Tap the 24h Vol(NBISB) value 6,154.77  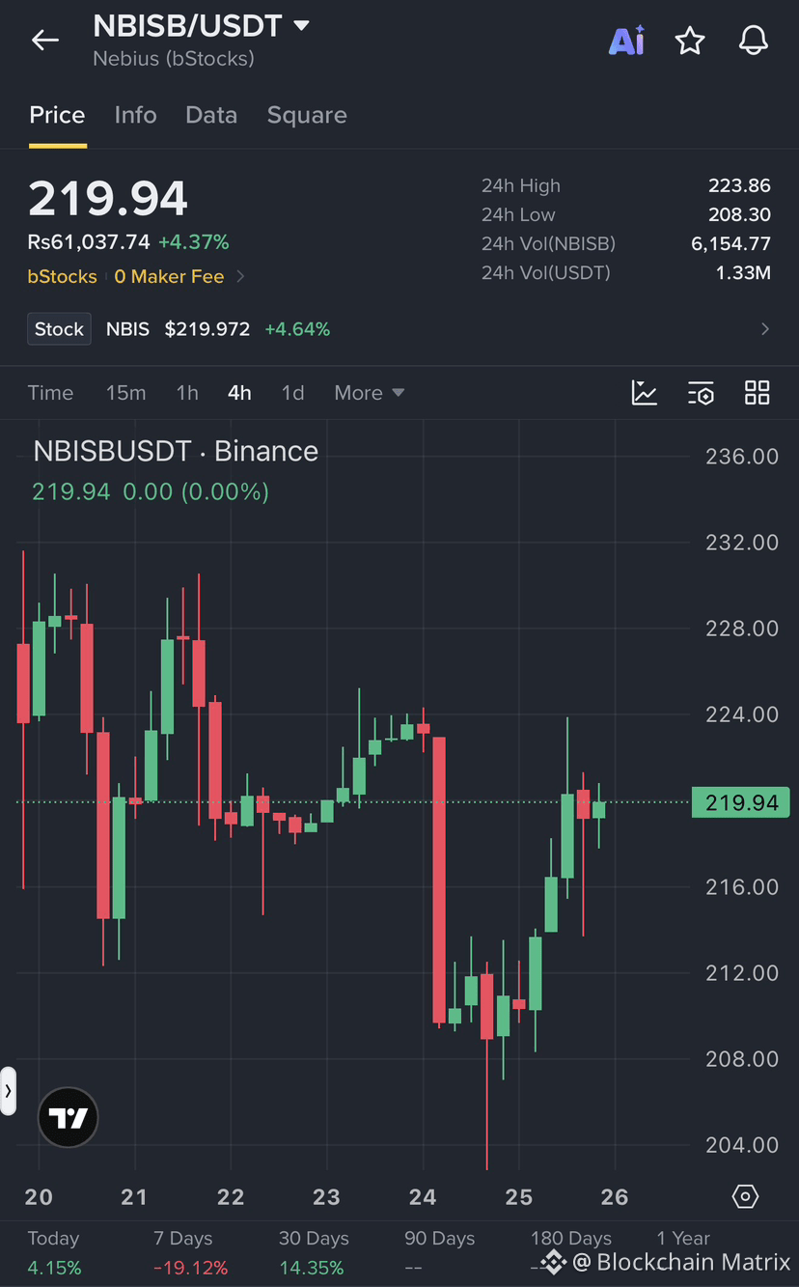(x=730, y=244)
